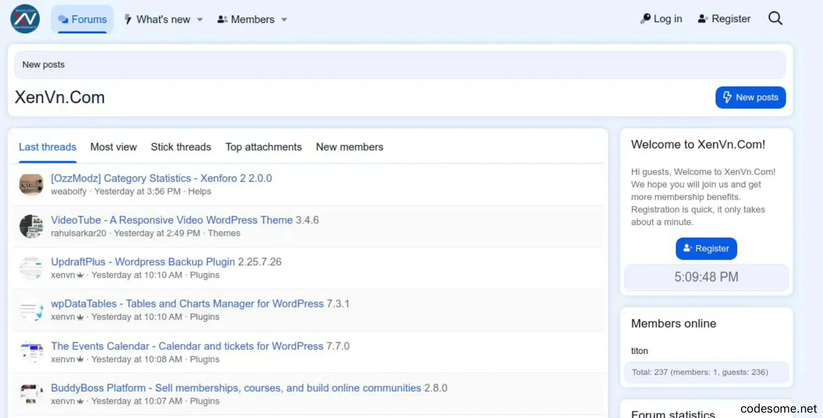This screenshot has height=418, width=823.
Task: Click rahulsarkar20's avatar image
Action: [31, 226]
